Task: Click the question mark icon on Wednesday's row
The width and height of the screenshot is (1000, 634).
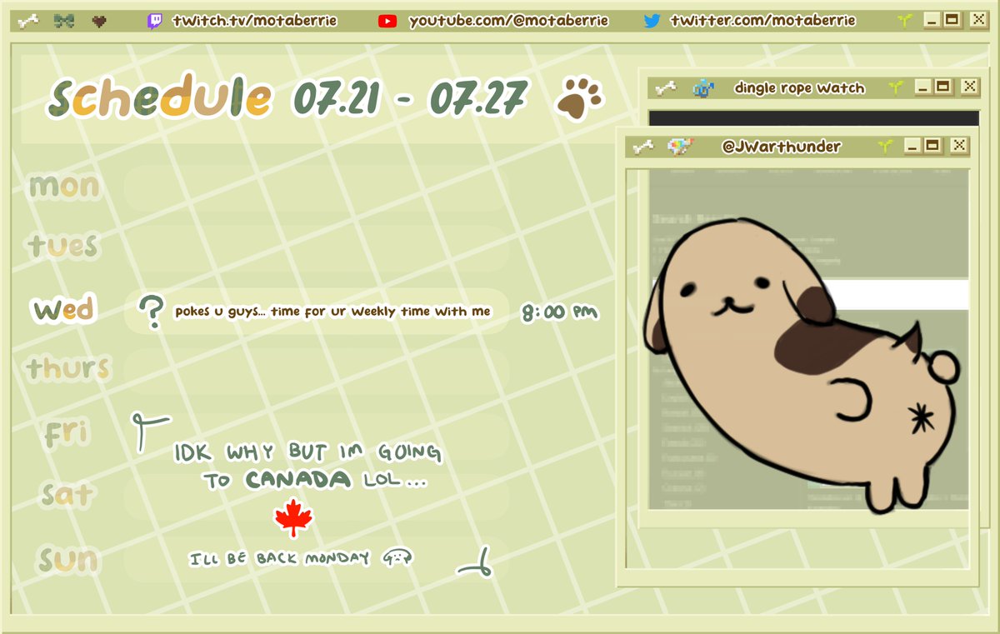Action: click(x=151, y=312)
